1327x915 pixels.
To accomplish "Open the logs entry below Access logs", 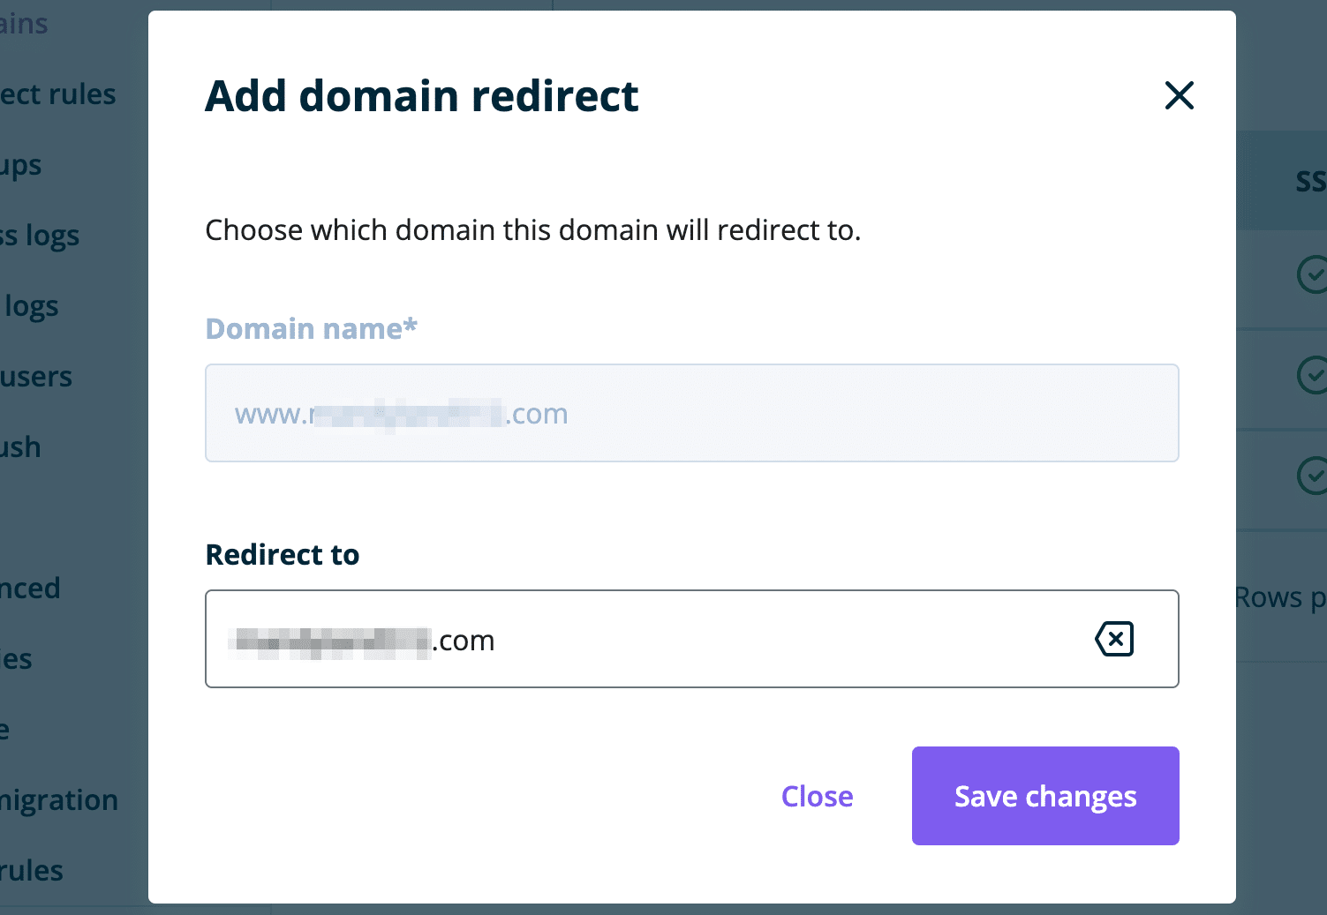I will click(29, 305).
